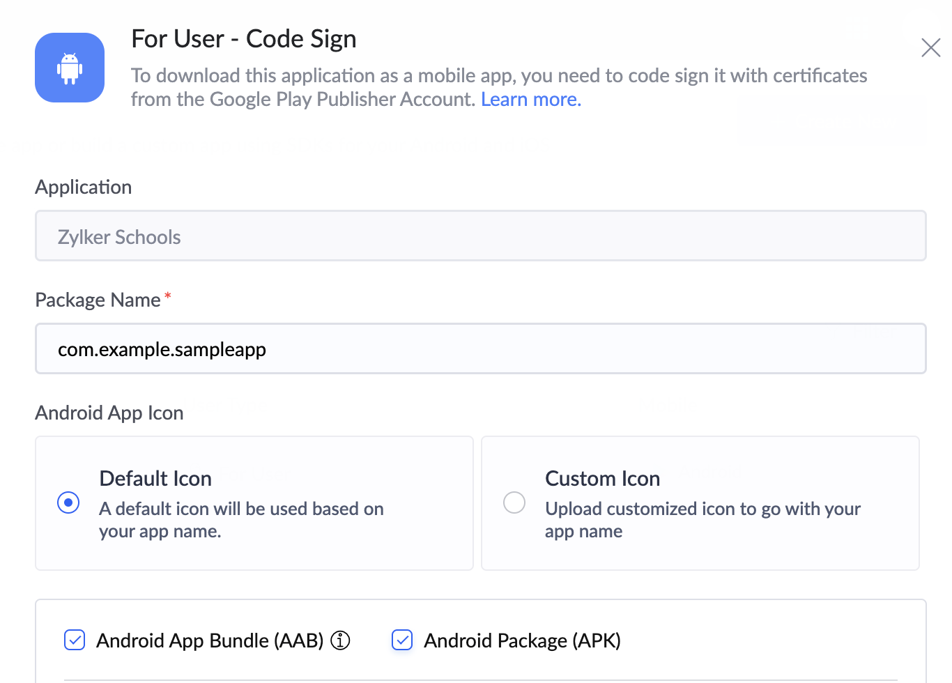Click the default icon description text
Image resolution: width=952 pixels, height=683 pixels.
pyautogui.click(x=241, y=520)
